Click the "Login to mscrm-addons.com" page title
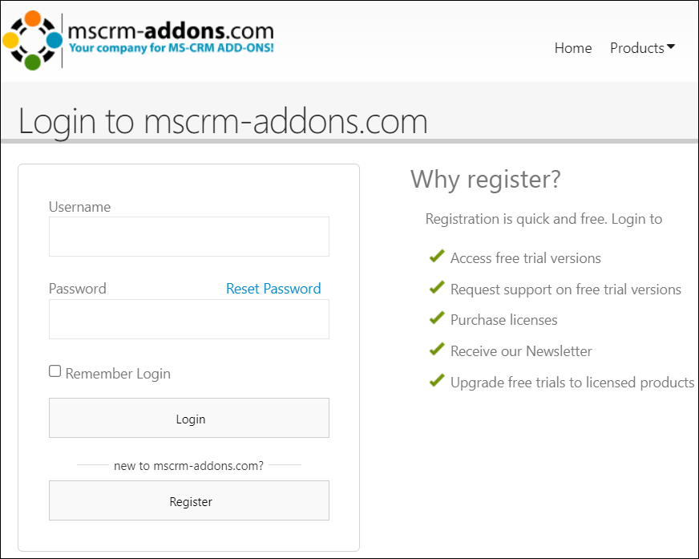The image size is (699, 559). point(223,121)
